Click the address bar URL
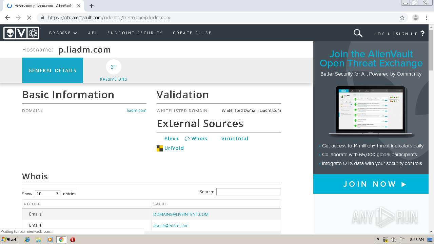Image resolution: width=434 pixels, height=244 pixels. click(x=109, y=18)
